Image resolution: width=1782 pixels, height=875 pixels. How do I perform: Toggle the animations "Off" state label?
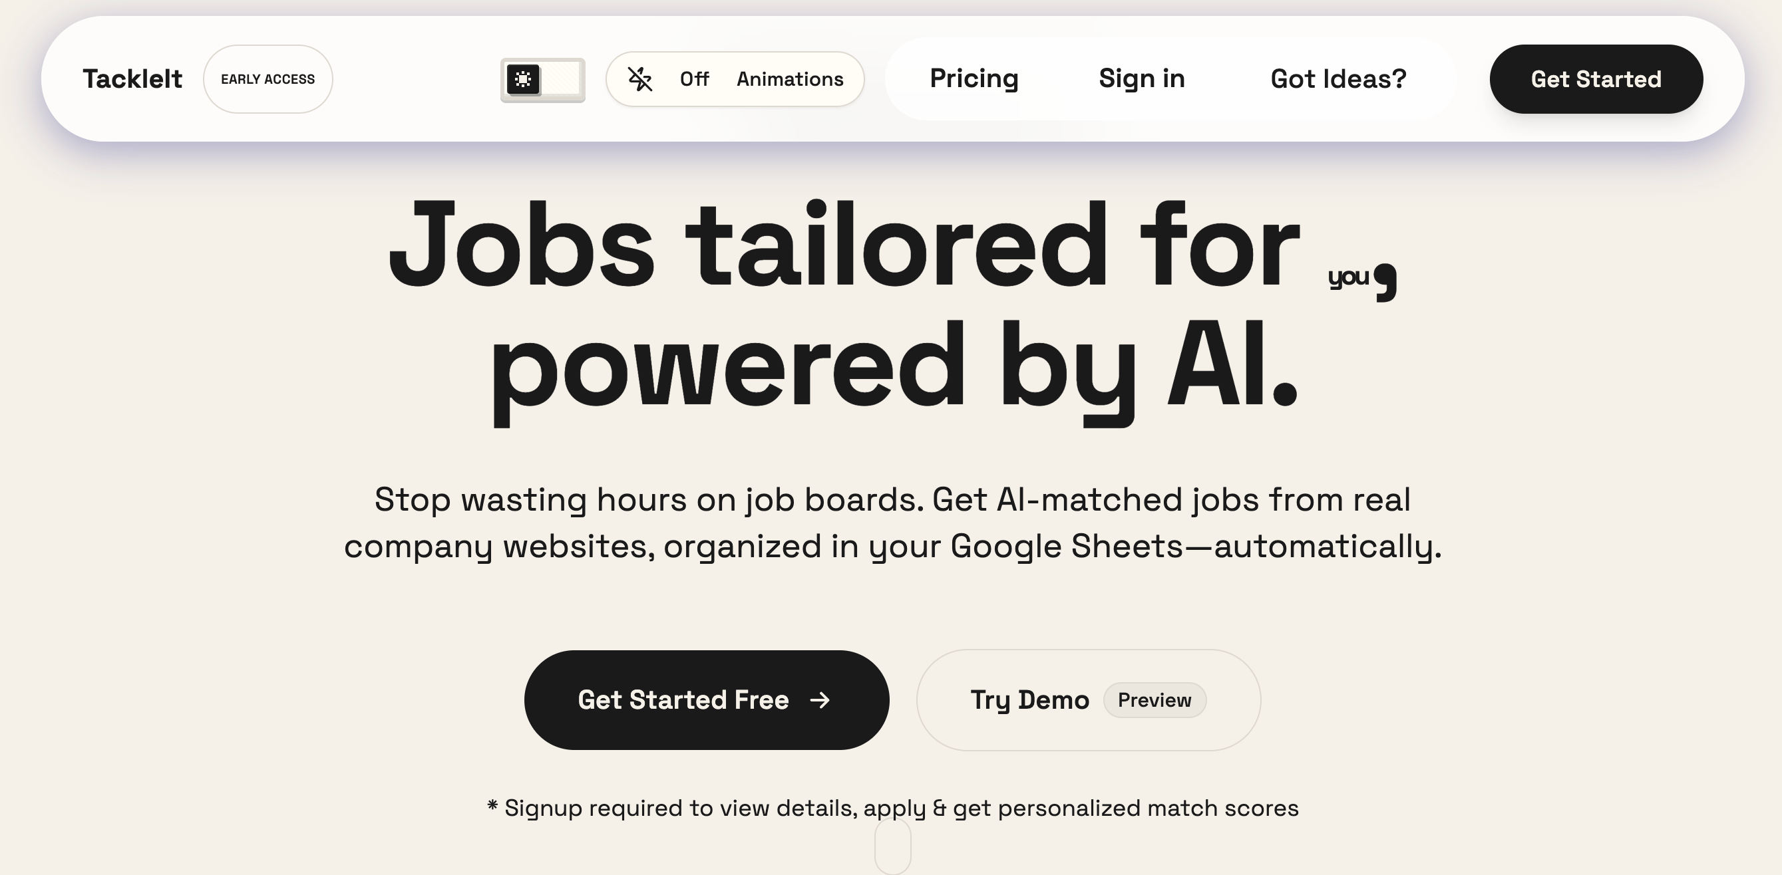pyautogui.click(x=694, y=79)
